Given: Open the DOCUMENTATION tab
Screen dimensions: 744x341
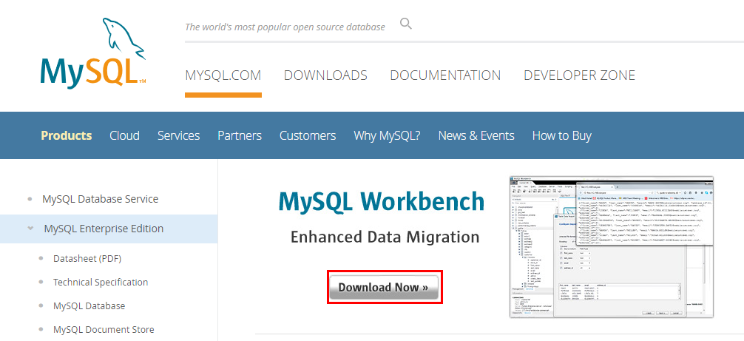Looking at the screenshot, I should [x=445, y=75].
